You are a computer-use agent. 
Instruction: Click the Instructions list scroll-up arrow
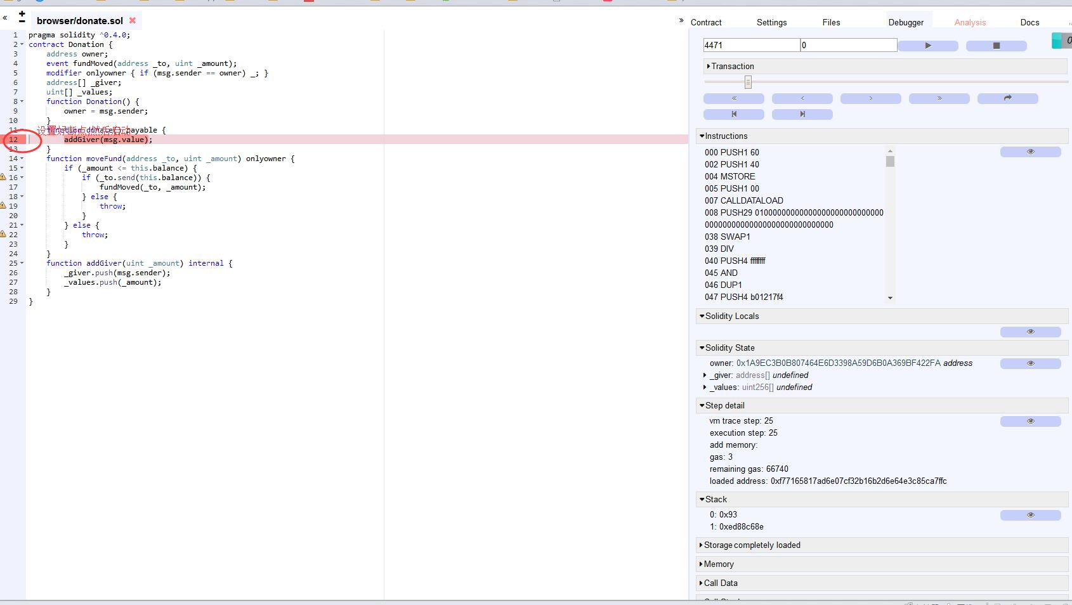(x=890, y=151)
